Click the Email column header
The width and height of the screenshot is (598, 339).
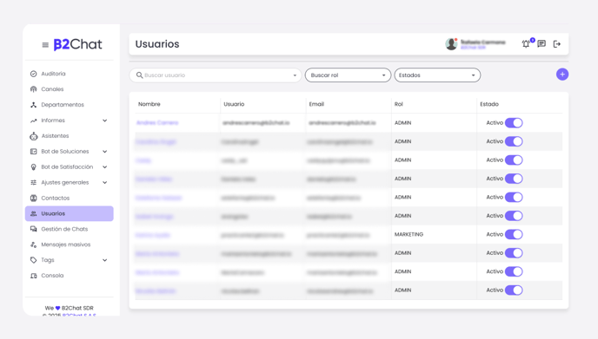tap(316, 104)
